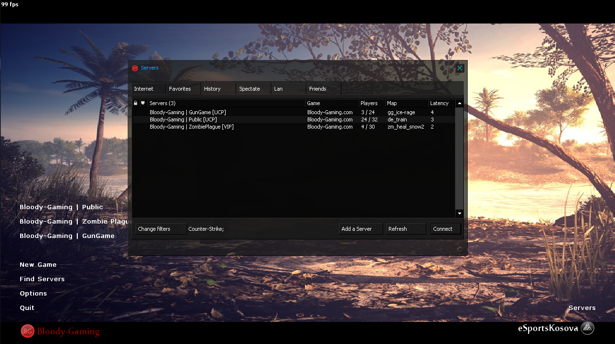Click the Bloody-Gaming logo text
Screen dimensions: 615x344
pyautogui.click(x=69, y=332)
